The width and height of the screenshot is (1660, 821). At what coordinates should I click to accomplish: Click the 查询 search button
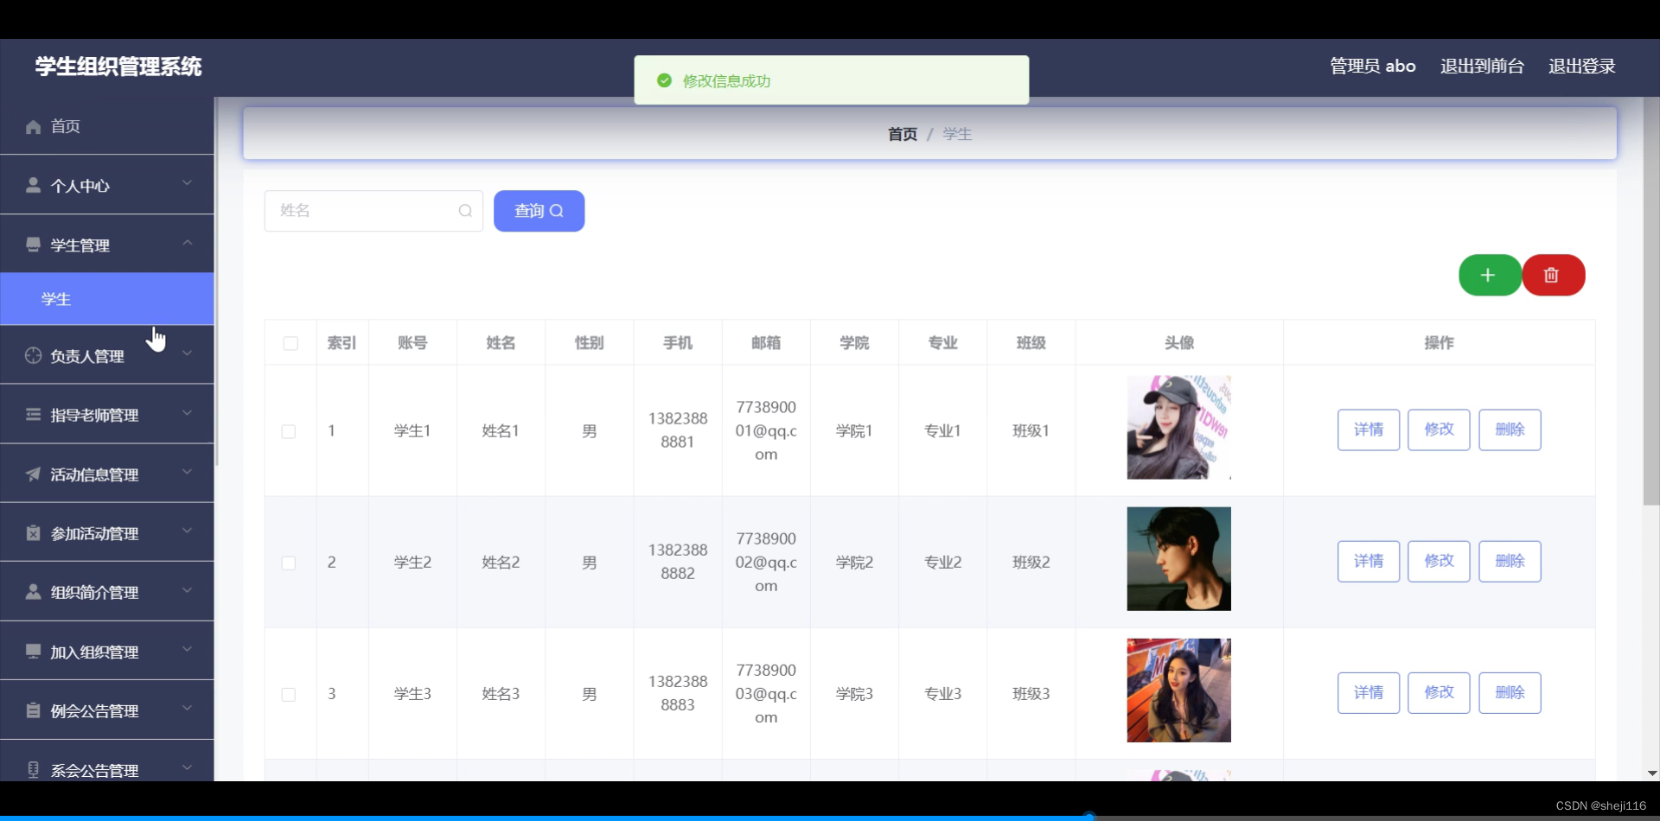coord(538,210)
